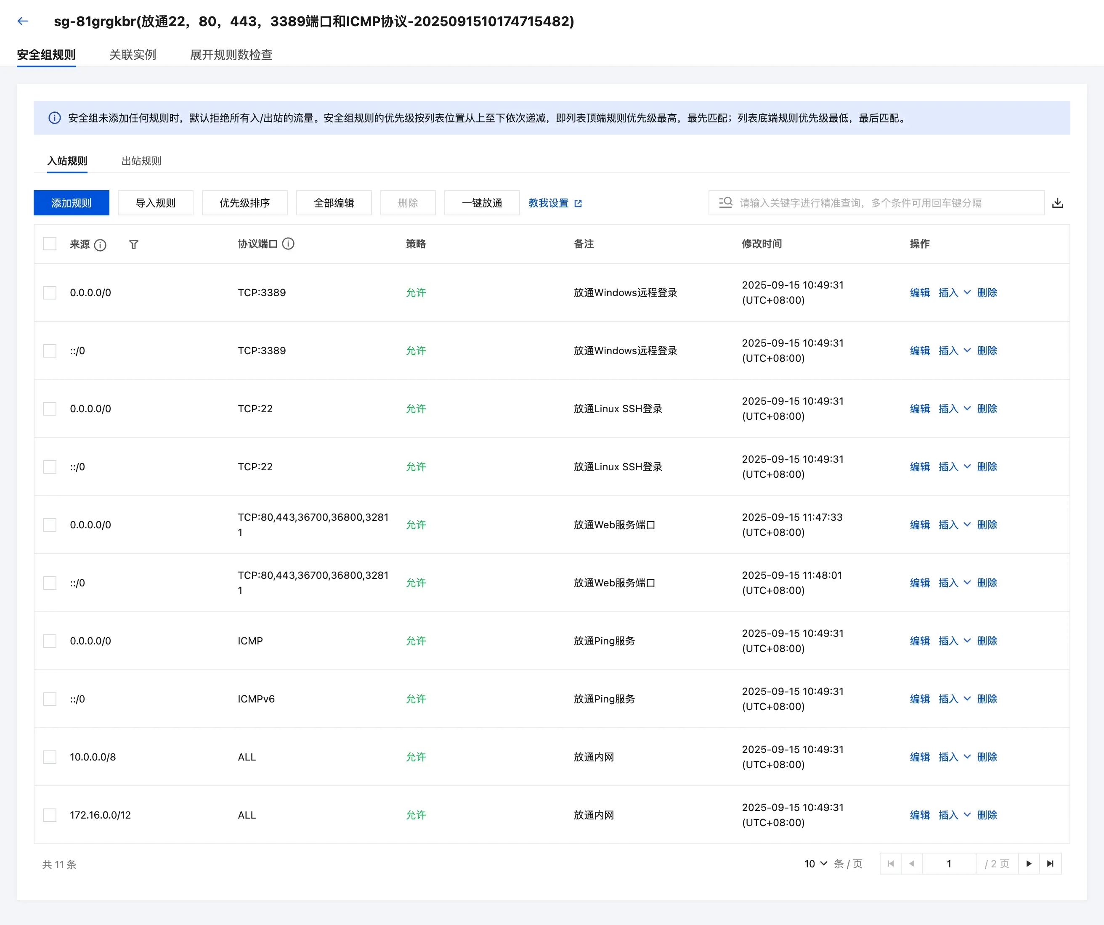Go to next page arrow
The width and height of the screenshot is (1104, 925).
(1029, 864)
